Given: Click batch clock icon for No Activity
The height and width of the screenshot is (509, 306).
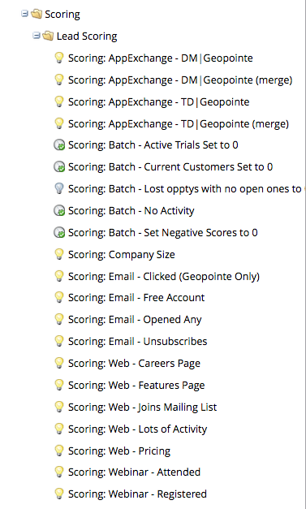Looking at the screenshot, I should 59,211.
